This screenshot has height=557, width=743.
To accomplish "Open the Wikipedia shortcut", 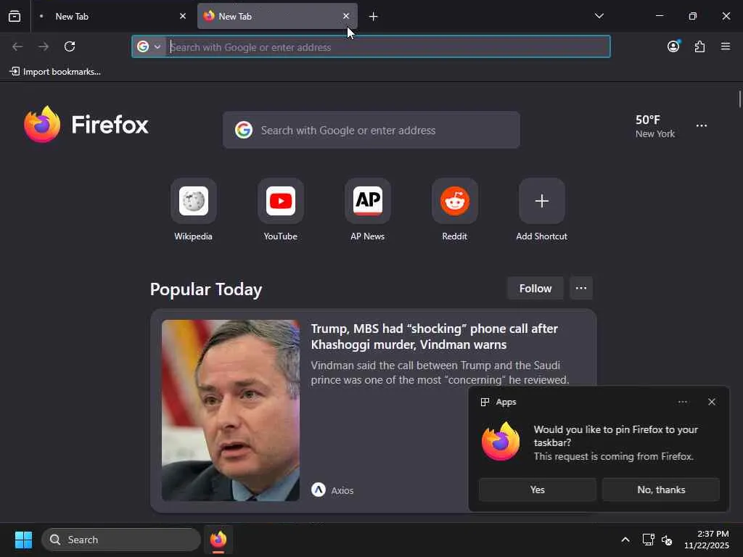I will pyautogui.click(x=193, y=210).
